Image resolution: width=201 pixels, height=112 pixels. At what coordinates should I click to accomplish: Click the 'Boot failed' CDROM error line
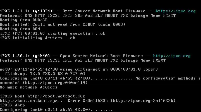(x=63, y=25)
